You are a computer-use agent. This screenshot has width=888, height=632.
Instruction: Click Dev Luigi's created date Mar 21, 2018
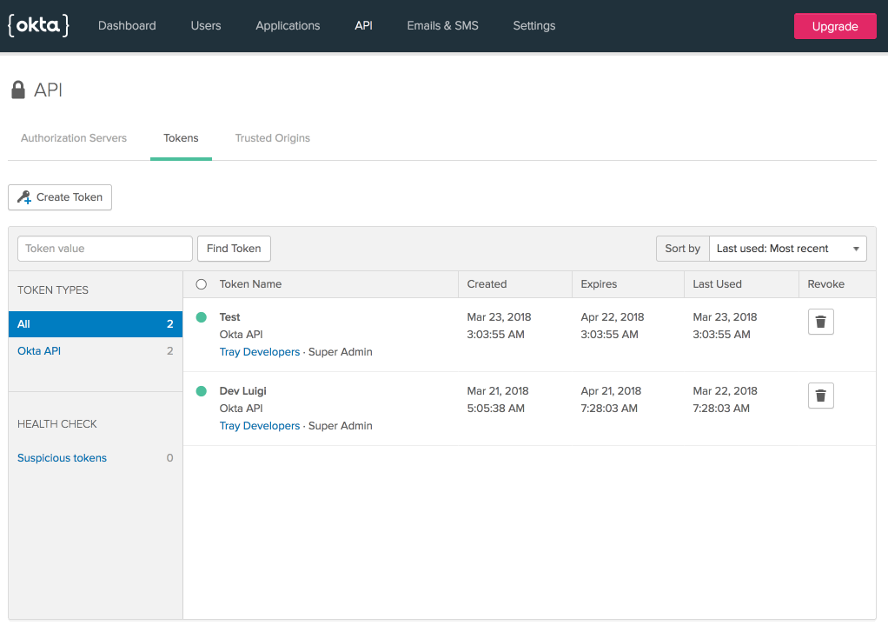point(498,391)
